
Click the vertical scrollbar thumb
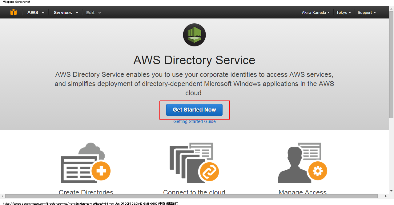click(x=391, y=68)
